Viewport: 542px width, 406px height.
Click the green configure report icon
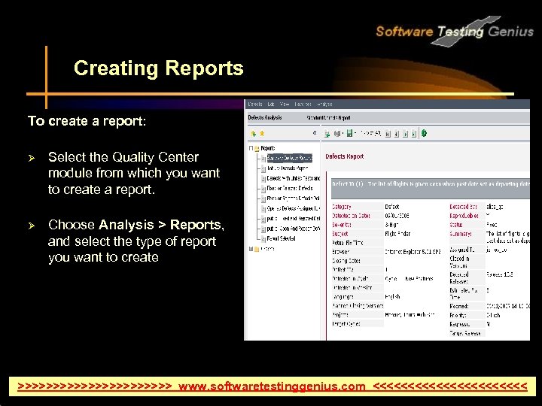pyautogui.click(x=424, y=133)
